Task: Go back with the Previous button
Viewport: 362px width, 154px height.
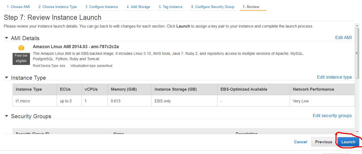Action: coord(323,142)
